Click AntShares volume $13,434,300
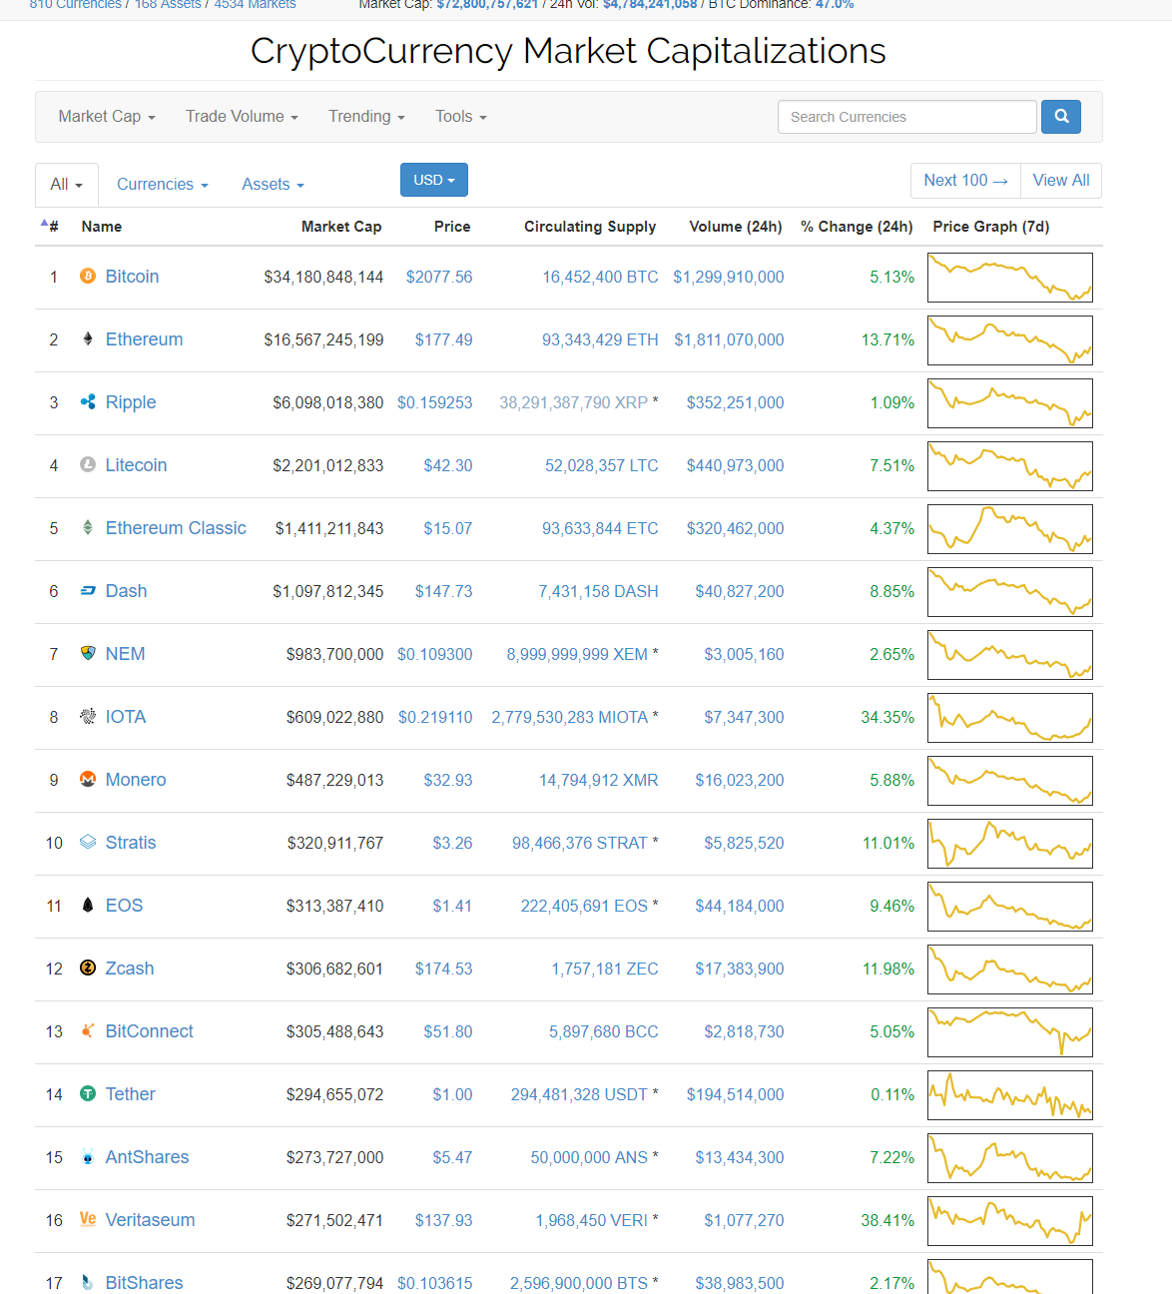1172x1294 pixels. point(740,1157)
